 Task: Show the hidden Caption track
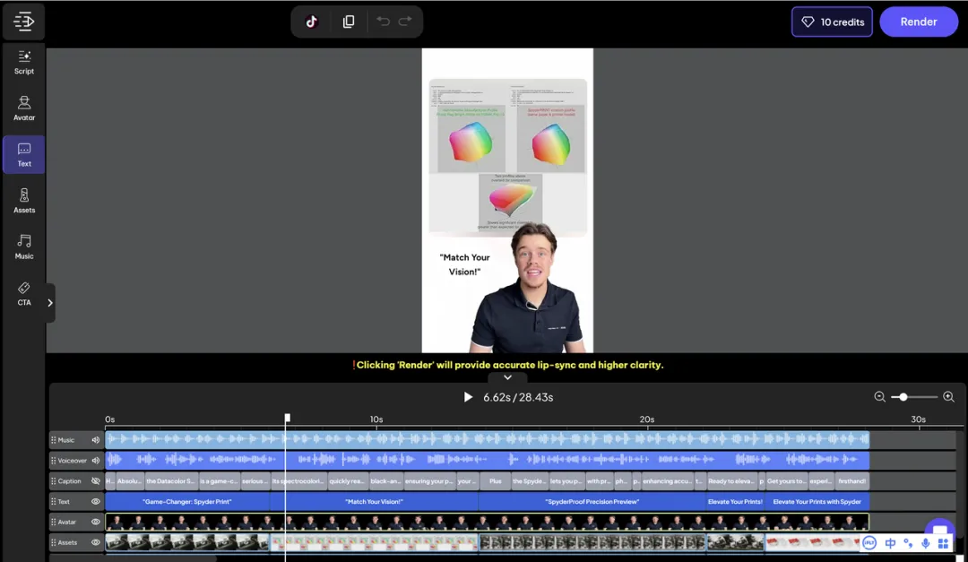[96, 481]
